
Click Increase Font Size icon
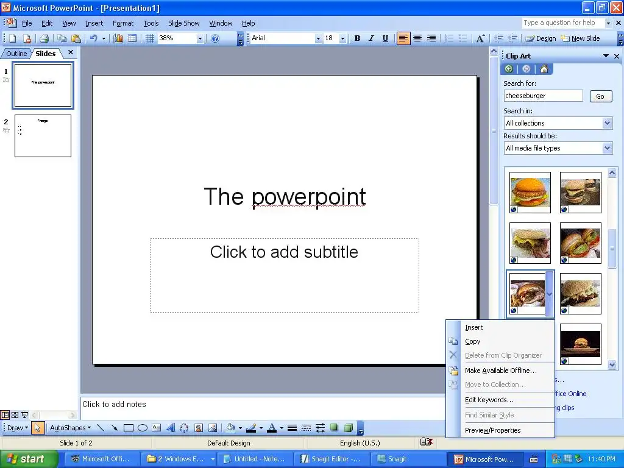480,38
